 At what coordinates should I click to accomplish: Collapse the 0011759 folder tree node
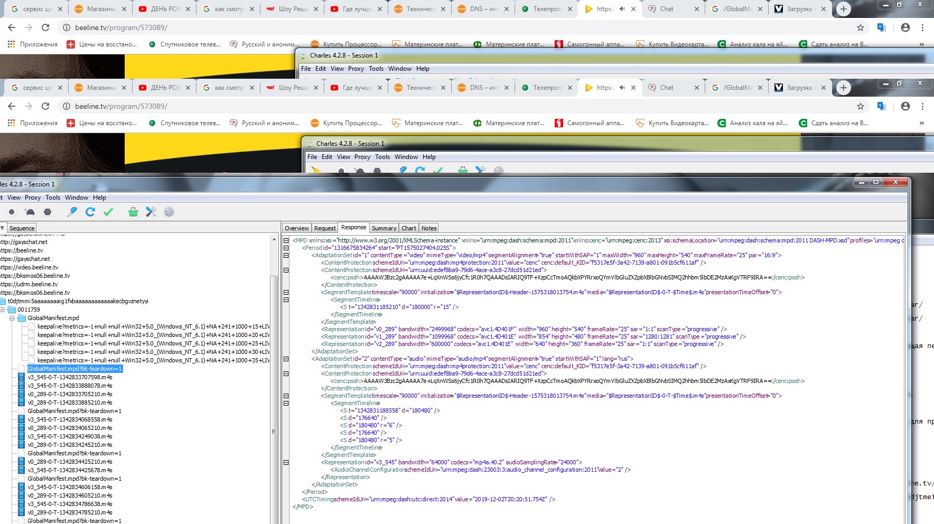[3, 310]
